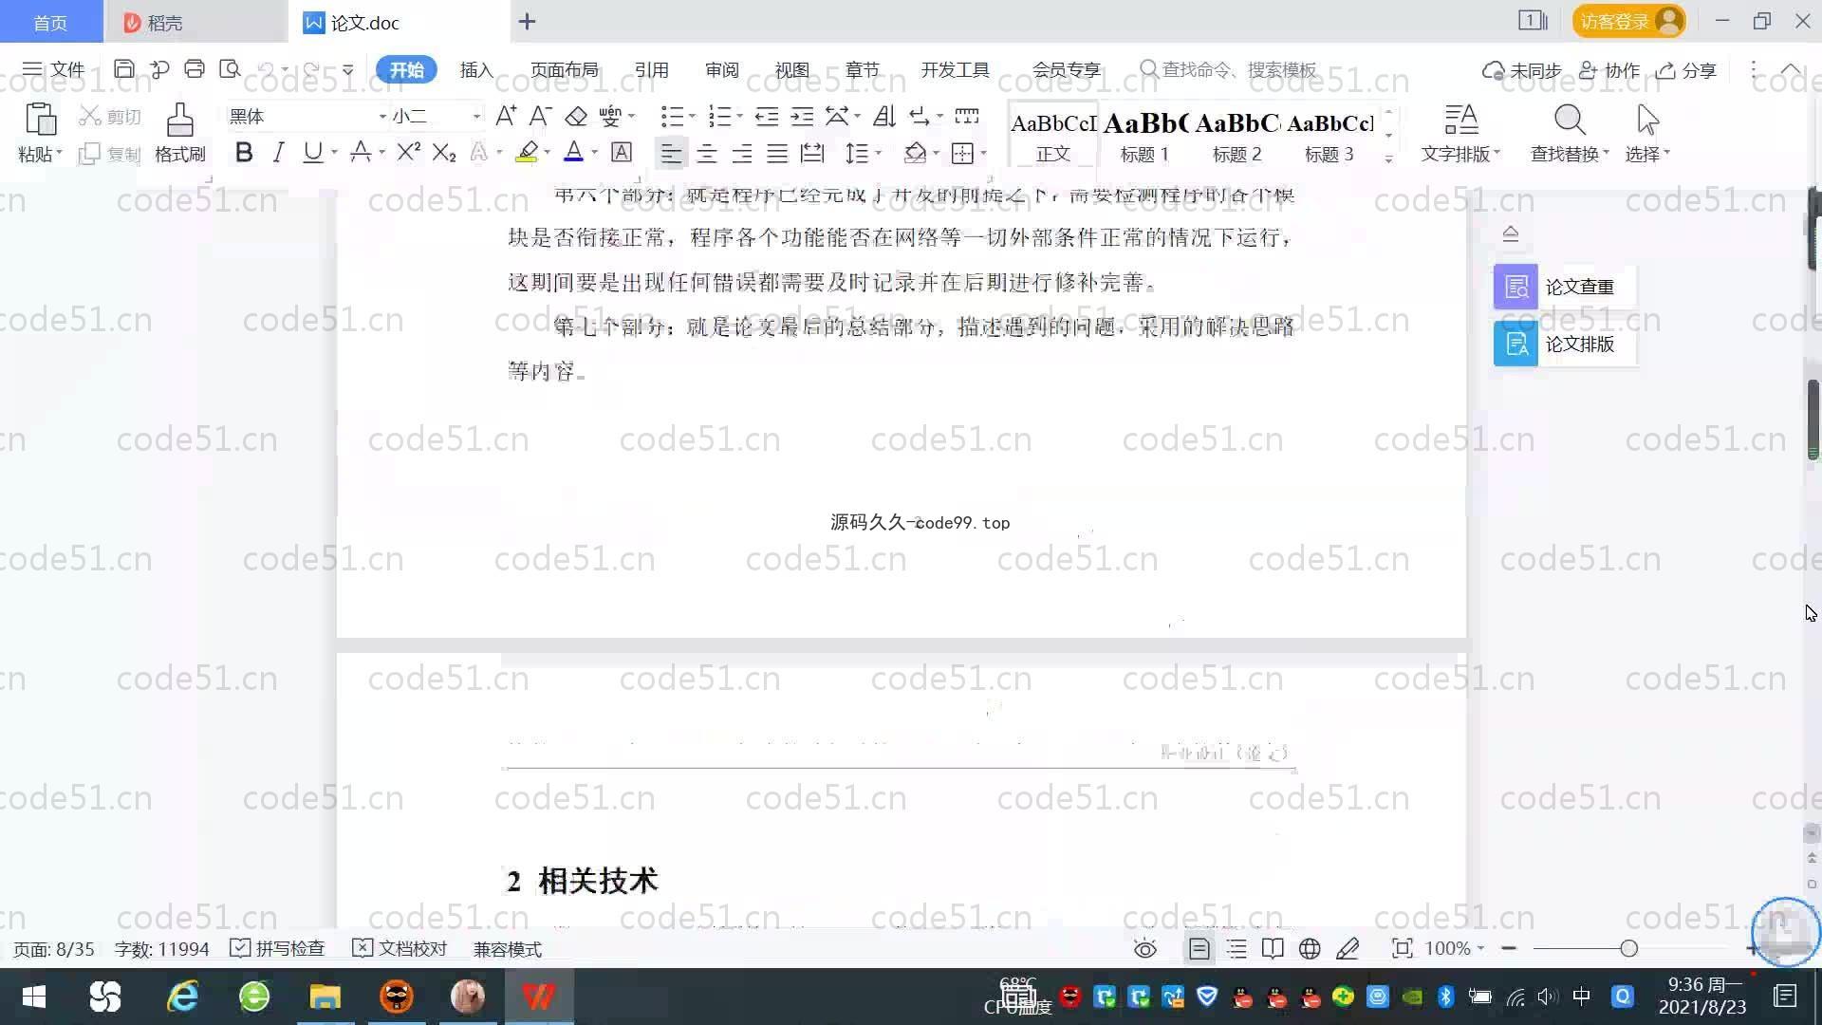
Task: Click the Print icon in quick access toolbar
Action: click(195, 69)
